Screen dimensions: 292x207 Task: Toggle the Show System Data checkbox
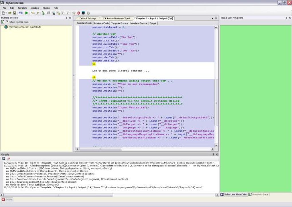click(x=7, y=22)
